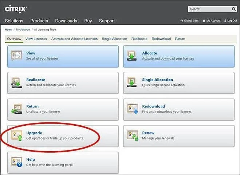Click the Return heading in tile
The image size is (240, 175).
tap(32, 106)
